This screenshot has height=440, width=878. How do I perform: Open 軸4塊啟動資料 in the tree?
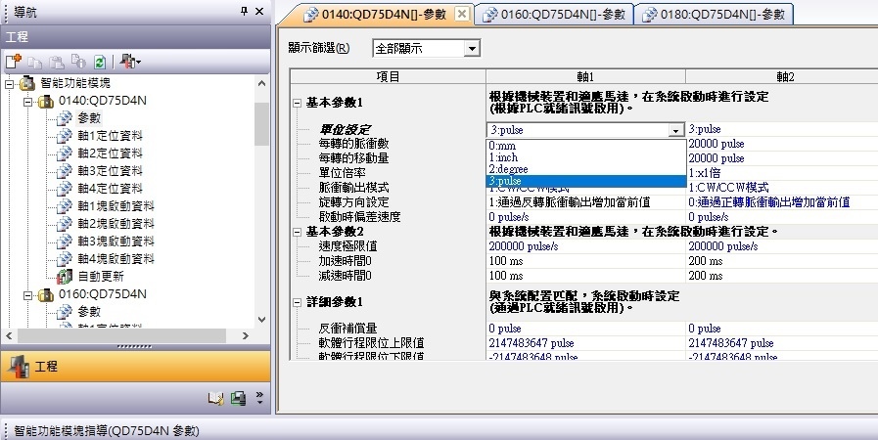[116, 259]
